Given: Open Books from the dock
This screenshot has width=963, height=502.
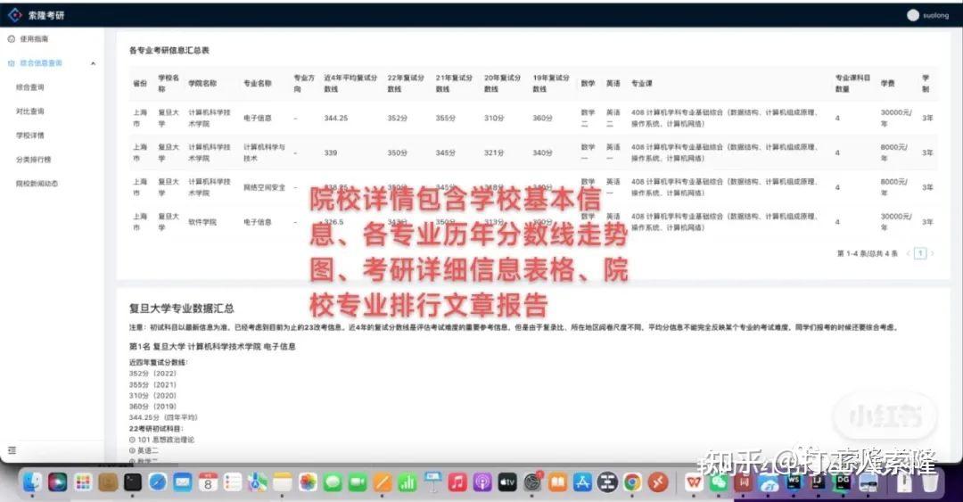Looking at the screenshot, I should [x=557, y=482].
